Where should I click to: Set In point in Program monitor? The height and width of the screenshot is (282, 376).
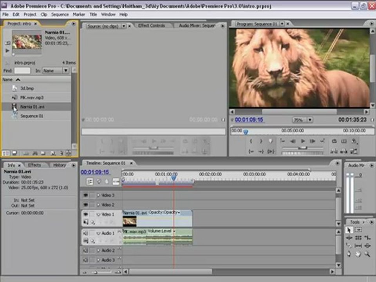251,141
